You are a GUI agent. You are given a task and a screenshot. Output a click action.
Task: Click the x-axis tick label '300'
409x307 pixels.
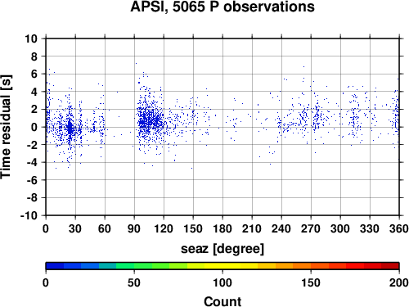click(340, 228)
